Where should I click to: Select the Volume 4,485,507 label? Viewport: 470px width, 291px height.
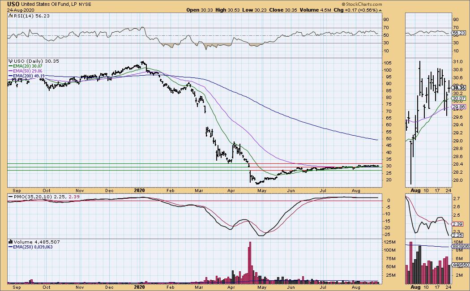[x=37, y=242]
